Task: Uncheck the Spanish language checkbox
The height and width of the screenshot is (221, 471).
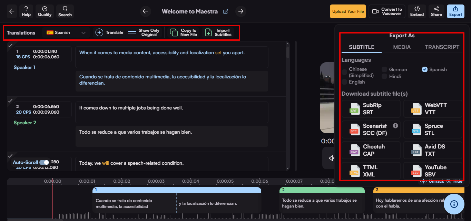Action: [x=425, y=69]
